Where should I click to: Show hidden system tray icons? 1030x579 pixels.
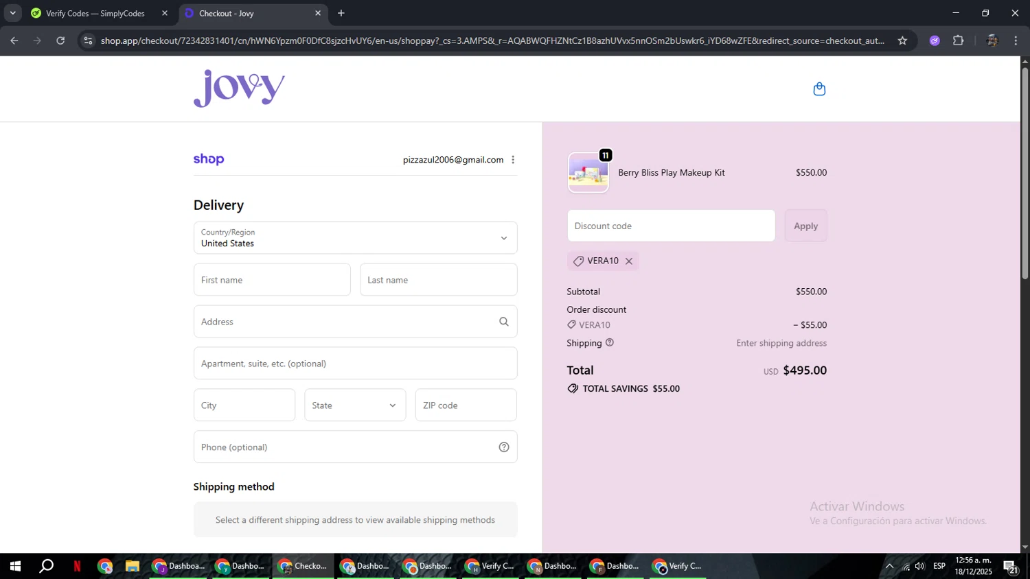(889, 566)
